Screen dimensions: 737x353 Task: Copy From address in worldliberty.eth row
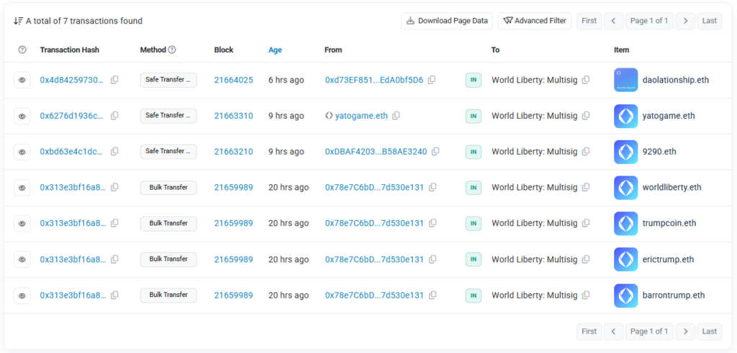433,188
